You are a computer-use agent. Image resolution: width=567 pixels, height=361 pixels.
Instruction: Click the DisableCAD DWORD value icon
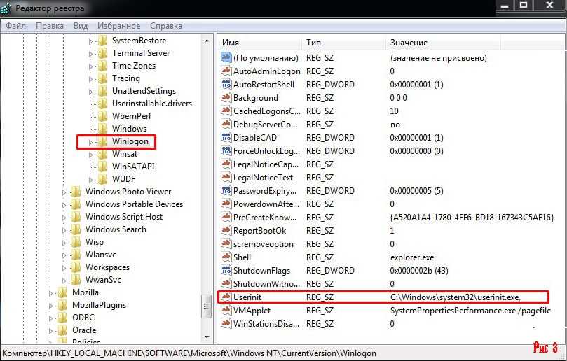(x=226, y=137)
